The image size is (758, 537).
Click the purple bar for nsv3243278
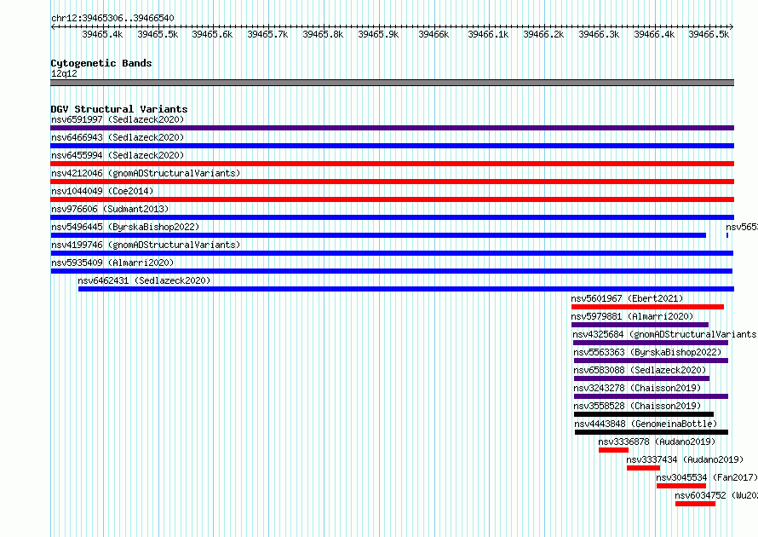[x=651, y=396]
